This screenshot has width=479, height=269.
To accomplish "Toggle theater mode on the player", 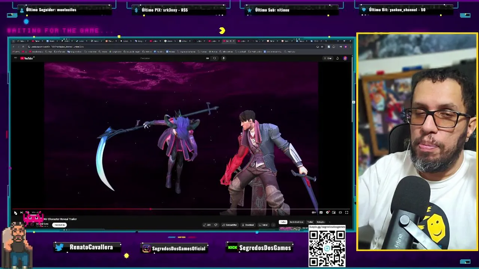I will (340, 212).
